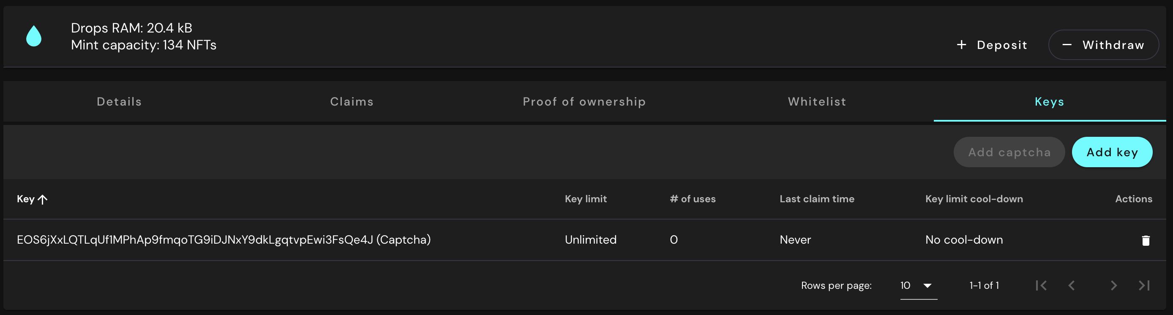This screenshot has height=315, width=1173.
Task: Switch to the Whitelist tab
Action: click(x=817, y=101)
